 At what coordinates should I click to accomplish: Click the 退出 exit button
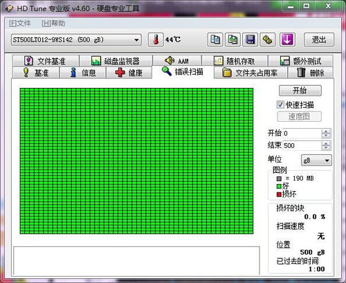tap(319, 39)
